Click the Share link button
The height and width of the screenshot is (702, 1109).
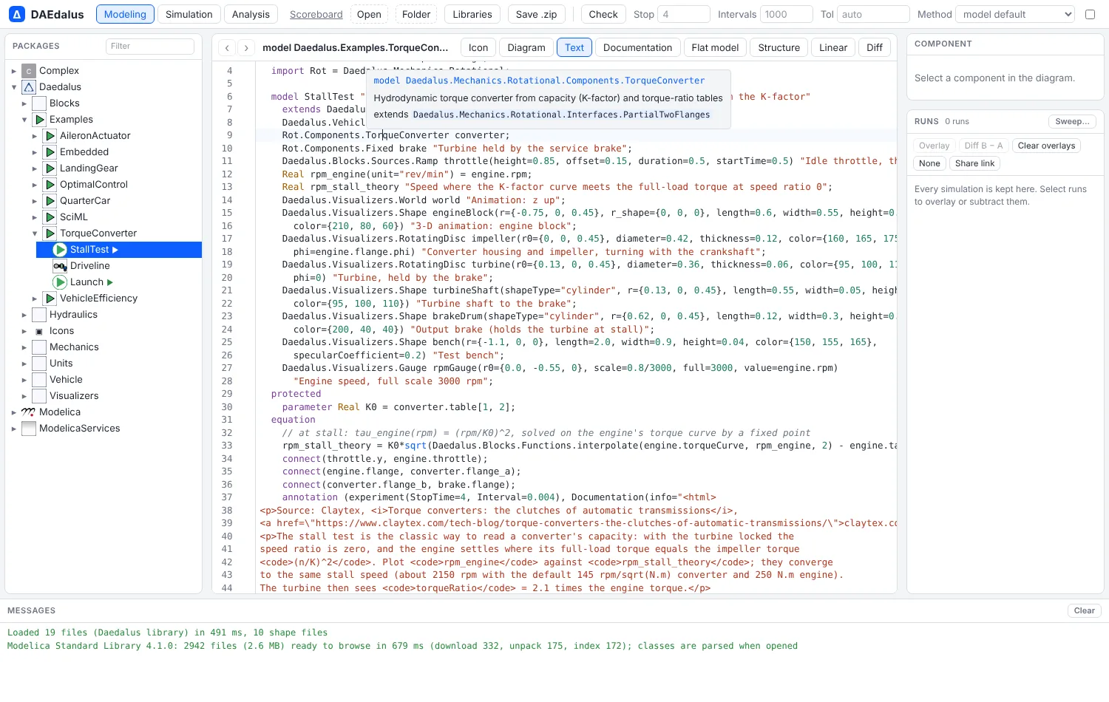(974, 163)
